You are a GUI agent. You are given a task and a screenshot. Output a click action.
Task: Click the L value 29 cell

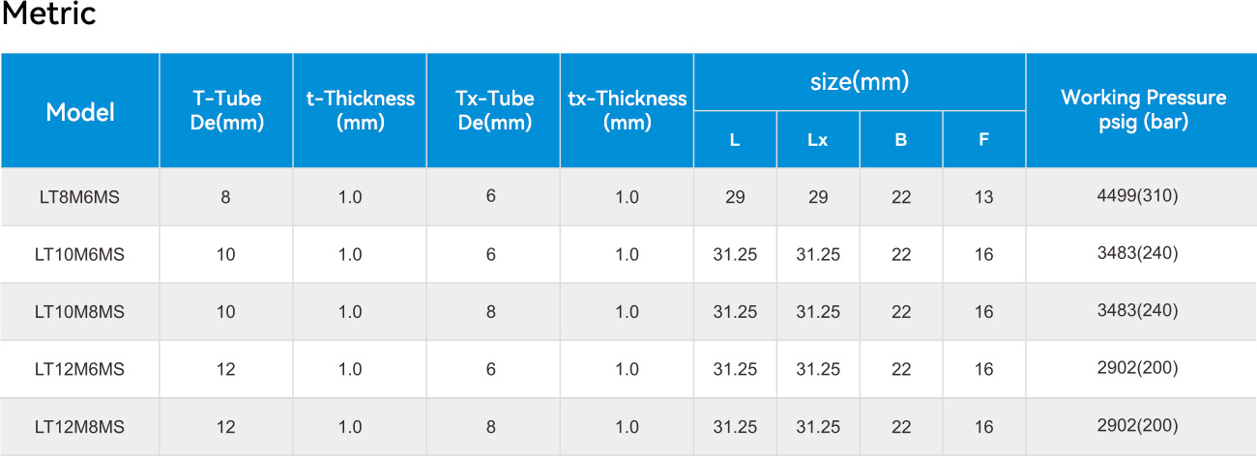tap(735, 197)
